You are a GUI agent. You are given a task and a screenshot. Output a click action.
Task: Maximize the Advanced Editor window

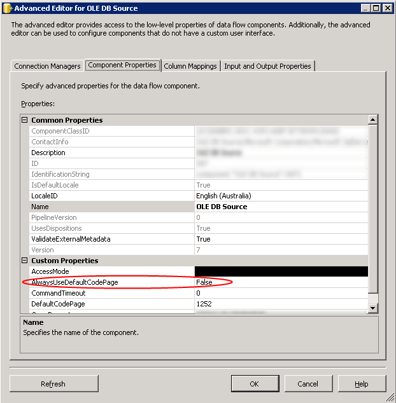pyautogui.click(x=376, y=8)
